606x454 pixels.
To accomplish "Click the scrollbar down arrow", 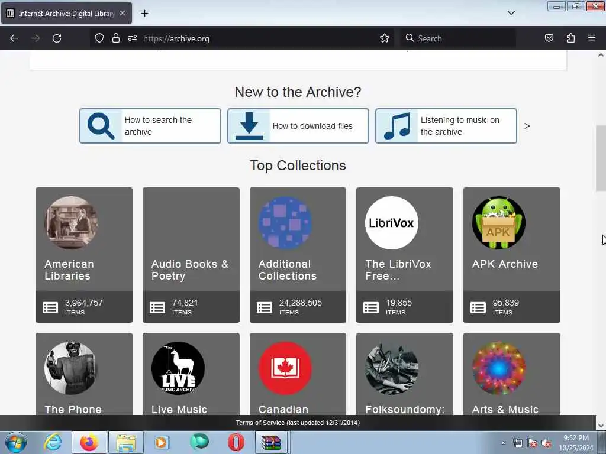I will (601, 426).
